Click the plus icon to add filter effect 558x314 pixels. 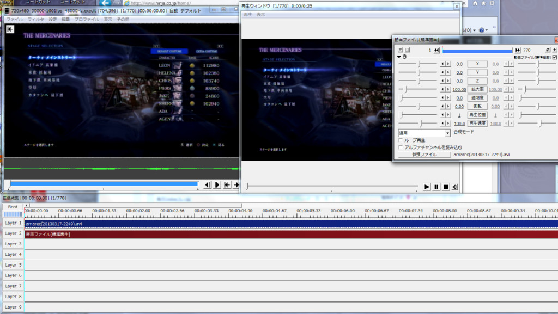click(554, 50)
